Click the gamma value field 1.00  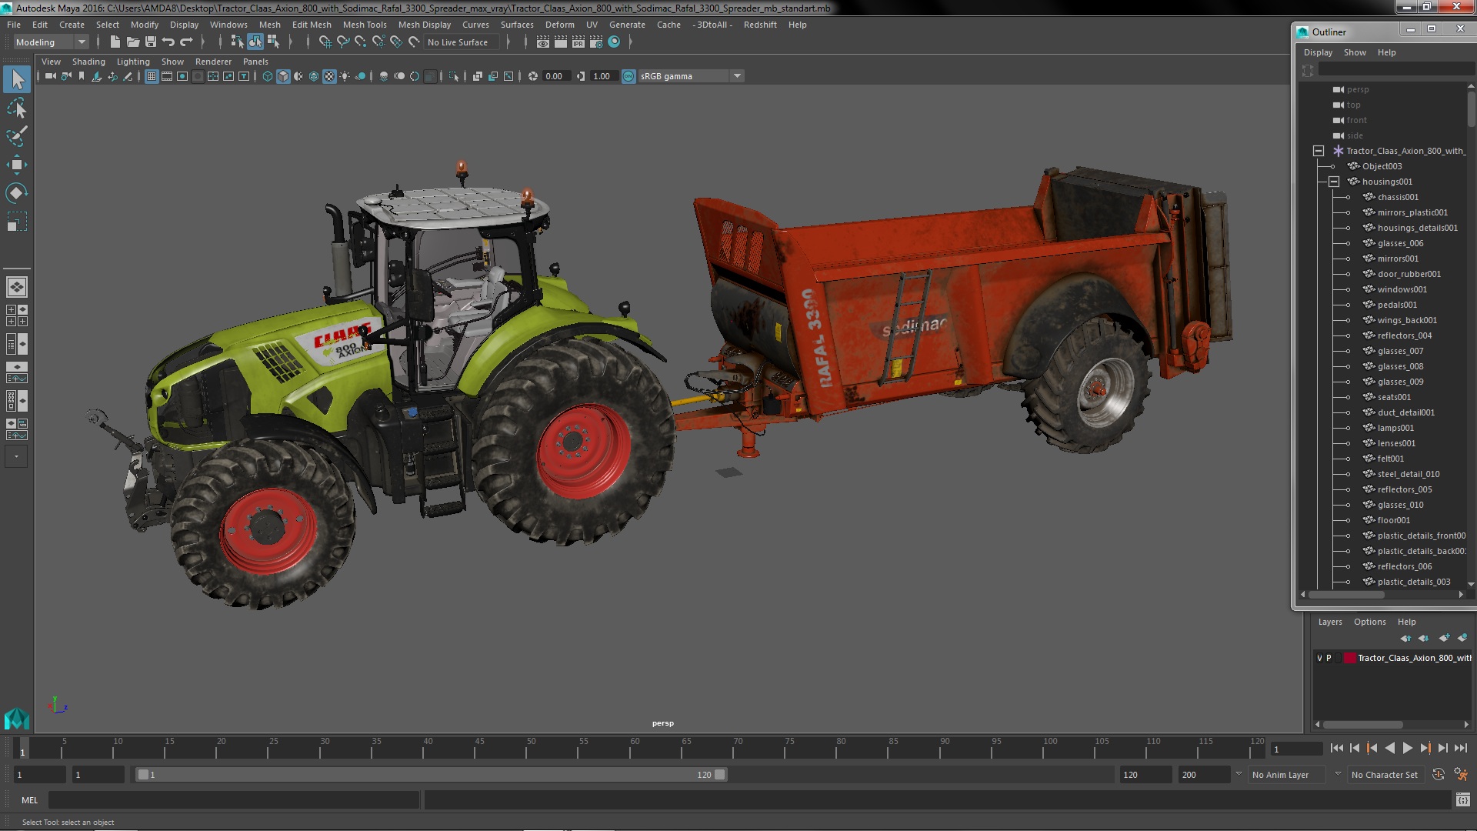603,76
